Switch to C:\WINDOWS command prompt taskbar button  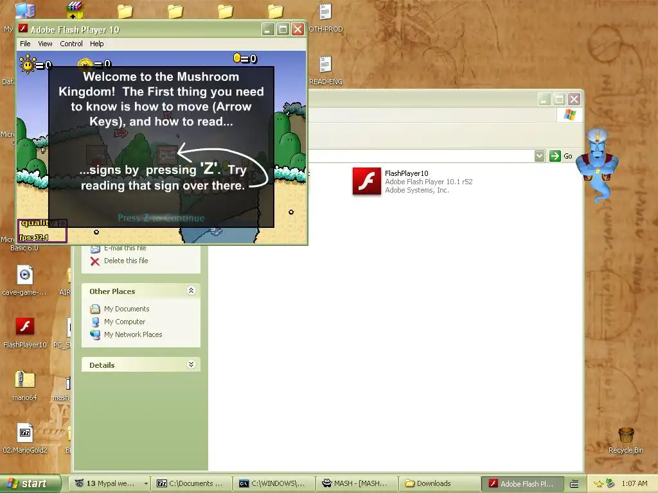tap(274, 483)
